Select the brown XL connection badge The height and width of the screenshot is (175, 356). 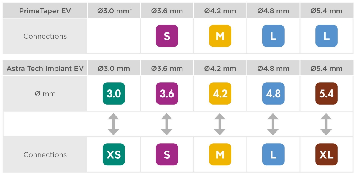click(x=326, y=154)
